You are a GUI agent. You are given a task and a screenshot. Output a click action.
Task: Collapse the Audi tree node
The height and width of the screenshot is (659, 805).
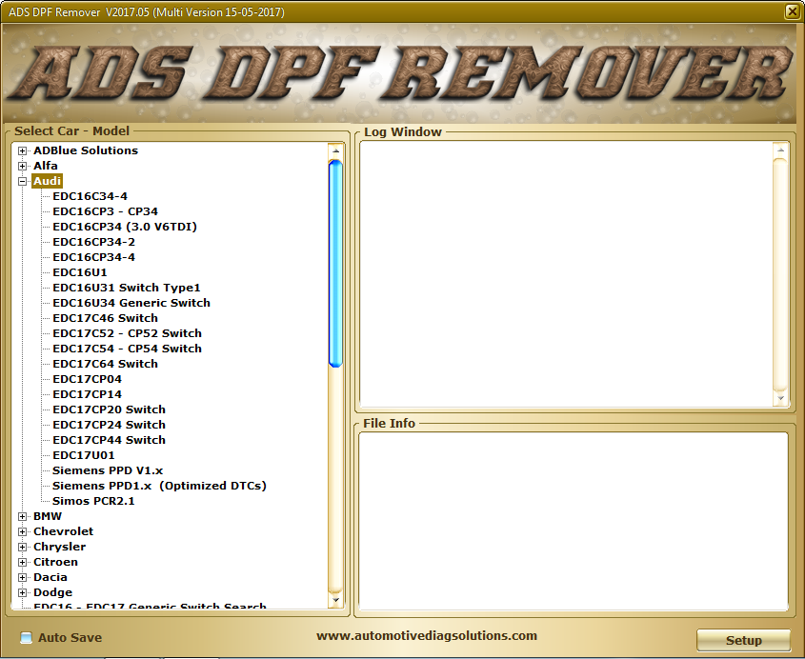[22, 181]
